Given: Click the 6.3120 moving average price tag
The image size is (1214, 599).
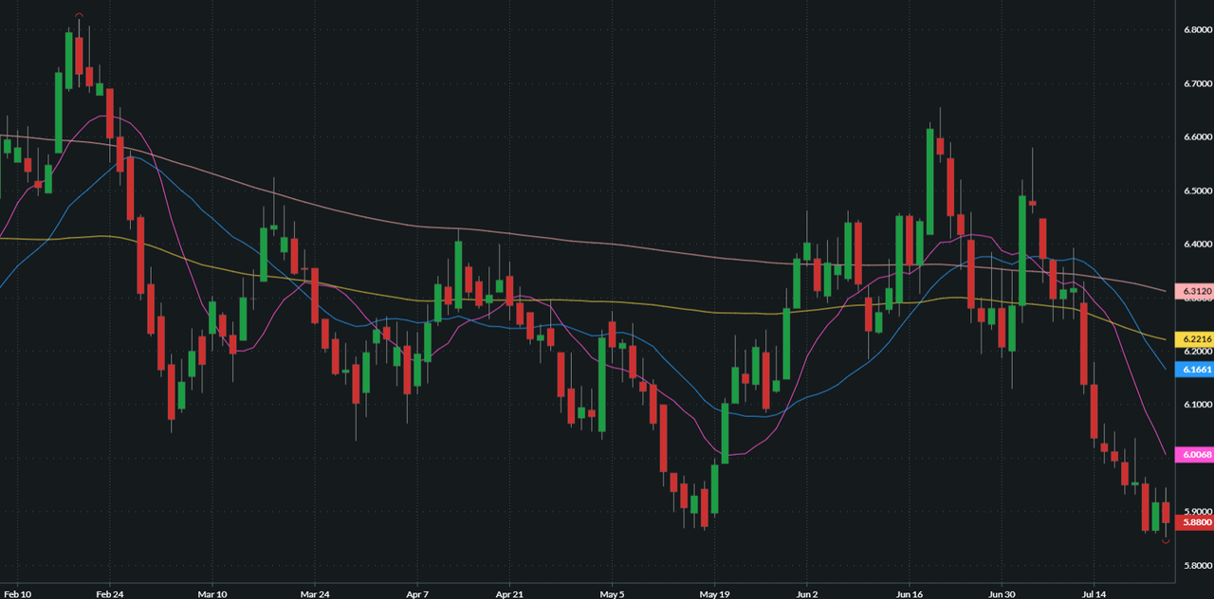Looking at the screenshot, I should 1194,291.
